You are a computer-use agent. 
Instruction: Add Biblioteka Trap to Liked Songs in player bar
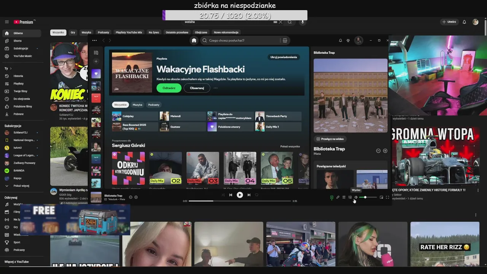coord(136,197)
